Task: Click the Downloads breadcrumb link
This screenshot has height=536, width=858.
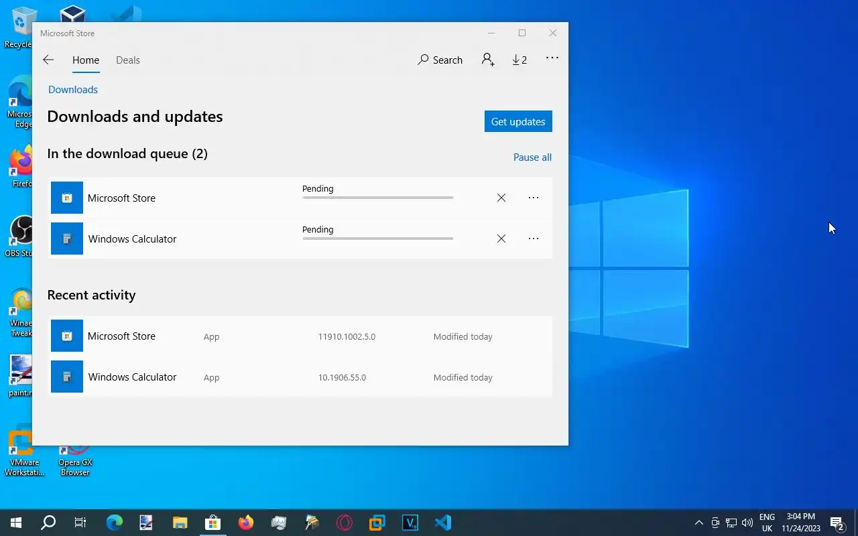Action: point(73,90)
